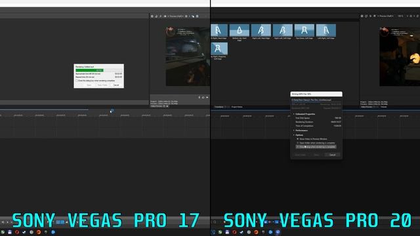Cancel rendering in Vegas Pro 17 dialog

click(116, 85)
